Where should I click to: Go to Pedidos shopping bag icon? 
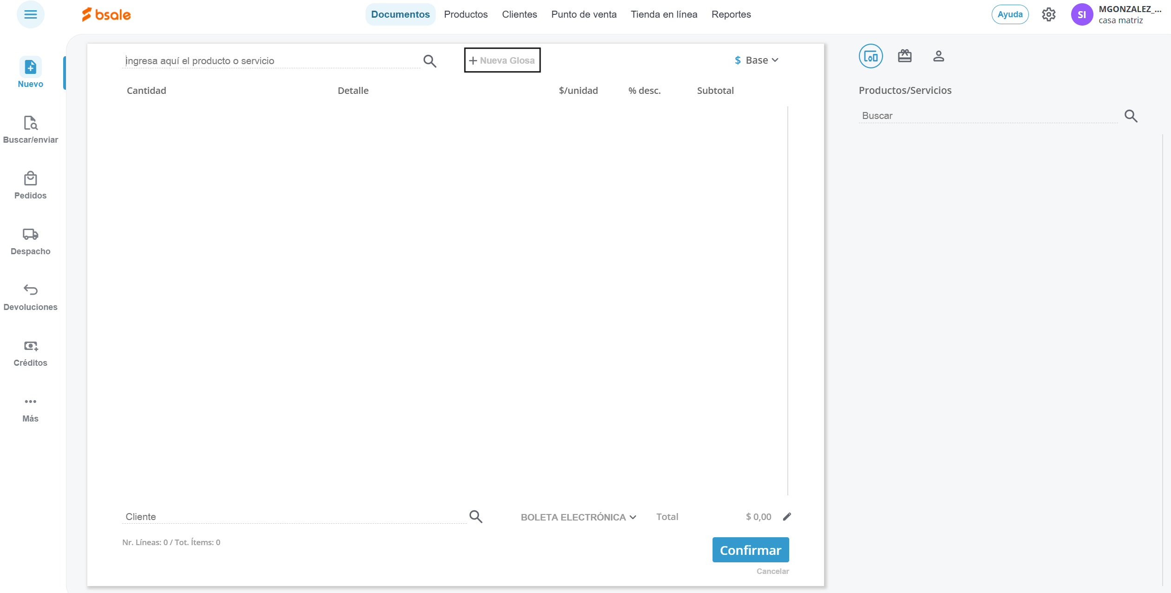tap(30, 179)
